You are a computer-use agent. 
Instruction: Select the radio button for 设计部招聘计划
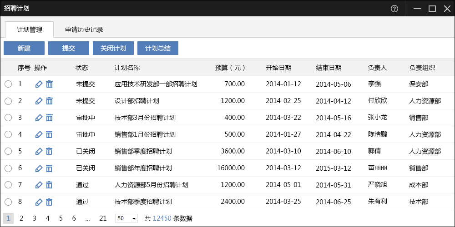point(8,101)
